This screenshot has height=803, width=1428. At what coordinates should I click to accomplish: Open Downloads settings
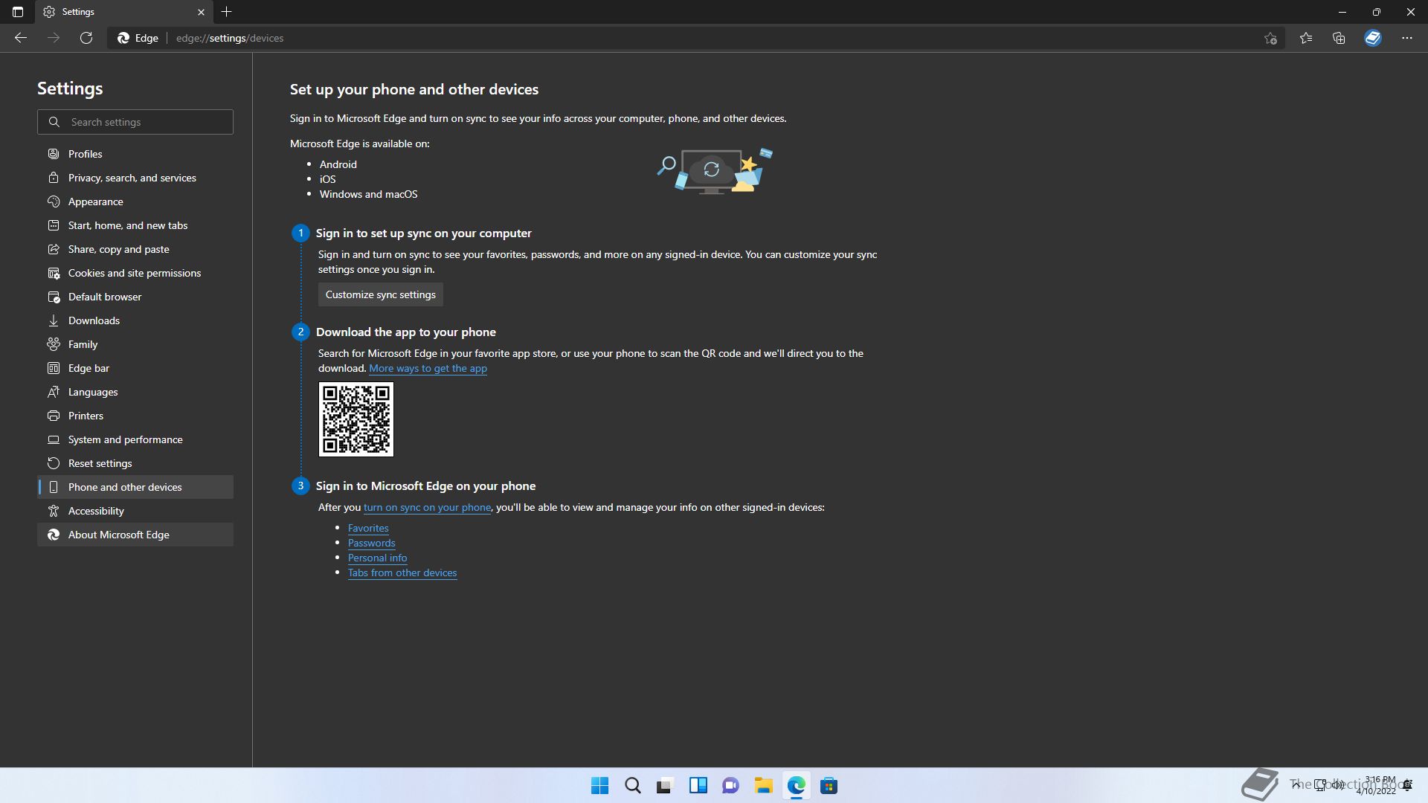(x=135, y=320)
